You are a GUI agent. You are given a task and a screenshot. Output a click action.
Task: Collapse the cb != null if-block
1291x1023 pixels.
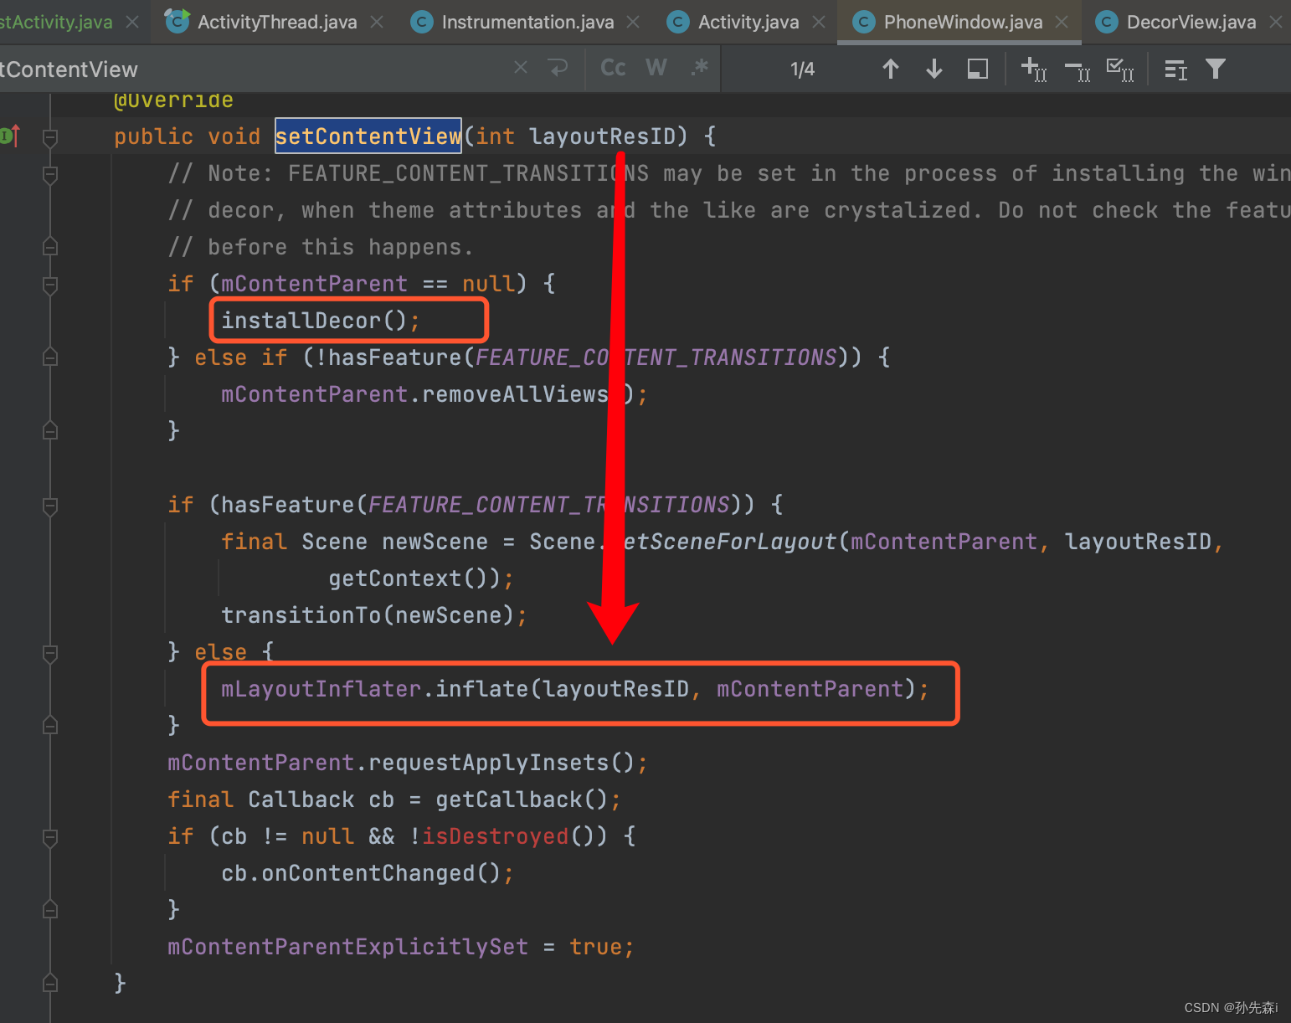50,837
